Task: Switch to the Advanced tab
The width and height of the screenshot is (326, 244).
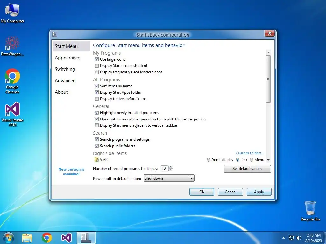Action: (x=65, y=80)
